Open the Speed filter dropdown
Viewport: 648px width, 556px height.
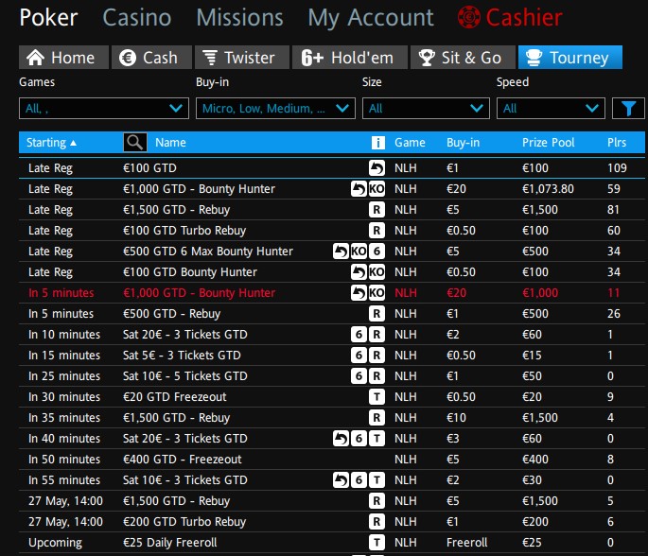tap(551, 108)
